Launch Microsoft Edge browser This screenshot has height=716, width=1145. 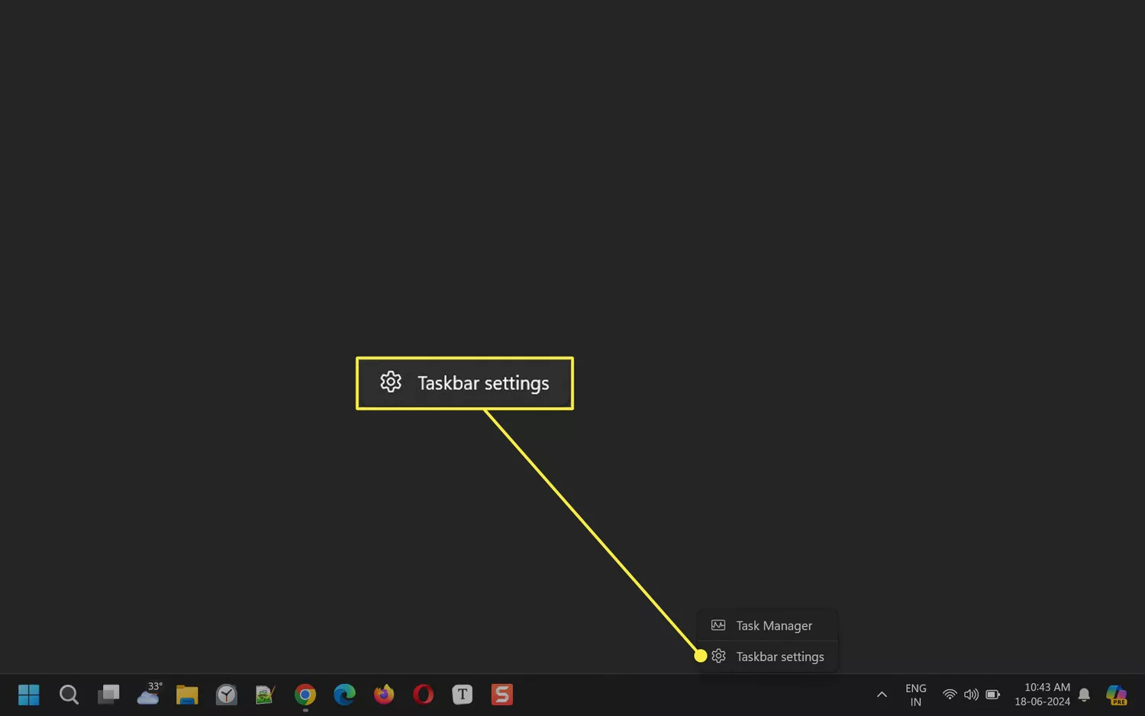point(344,695)
